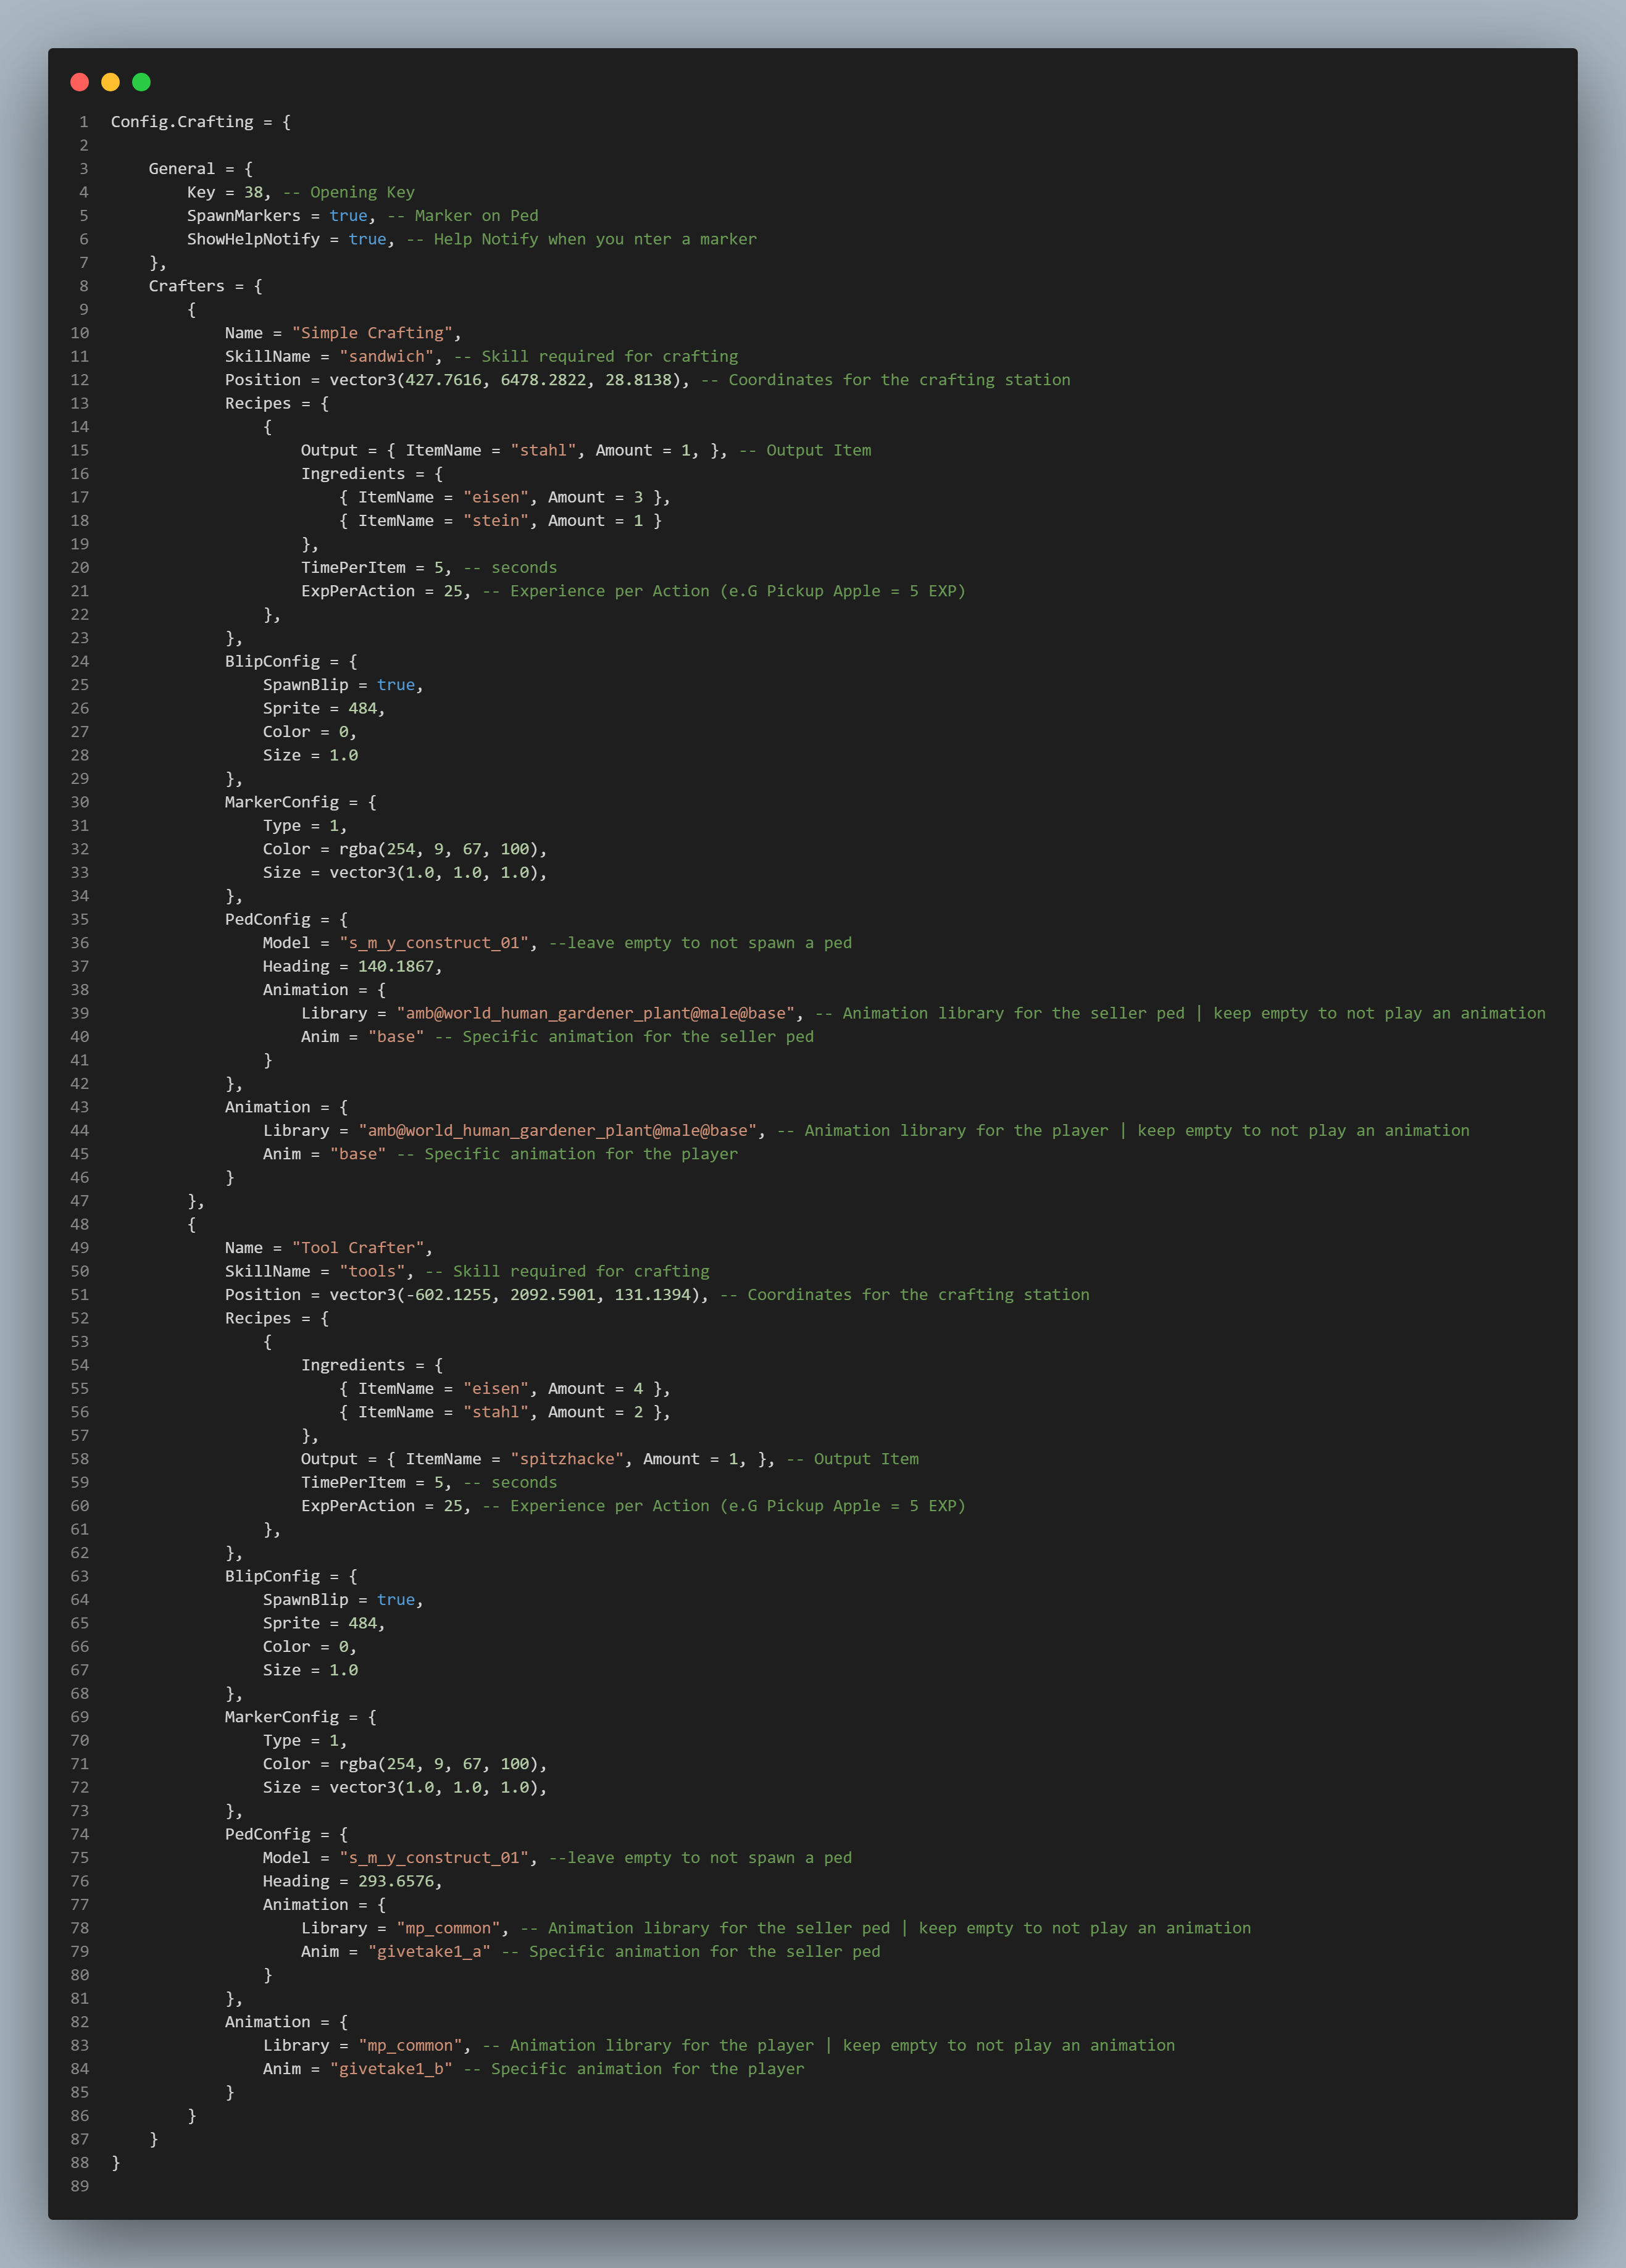Click the Heading value 293.6576
The height and width of the screenshot is (2268, 1626).
pyautogui.click(x=396, y=1881)
